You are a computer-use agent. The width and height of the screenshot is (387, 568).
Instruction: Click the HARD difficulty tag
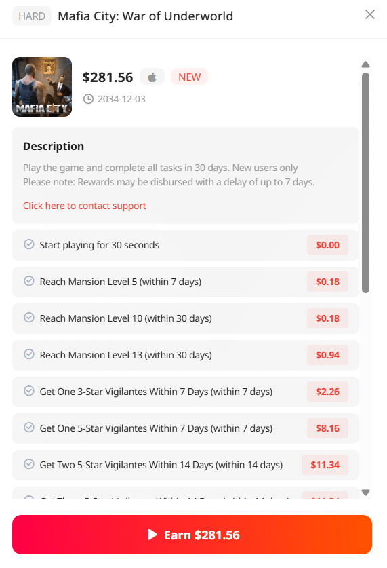coord(32,16)
